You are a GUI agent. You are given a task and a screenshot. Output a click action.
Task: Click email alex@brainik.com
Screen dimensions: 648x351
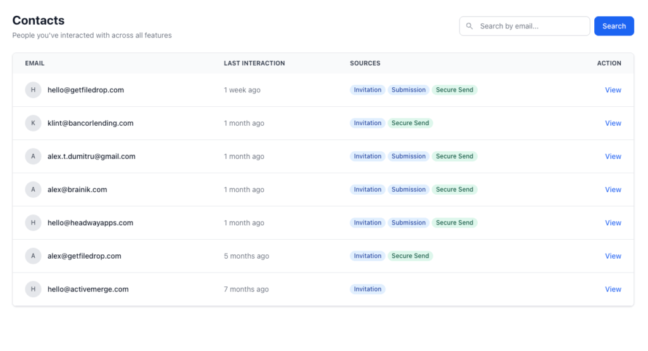click(77, 190)
